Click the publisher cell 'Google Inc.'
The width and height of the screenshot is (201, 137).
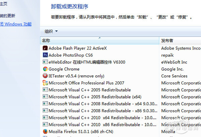coord(172,69)
